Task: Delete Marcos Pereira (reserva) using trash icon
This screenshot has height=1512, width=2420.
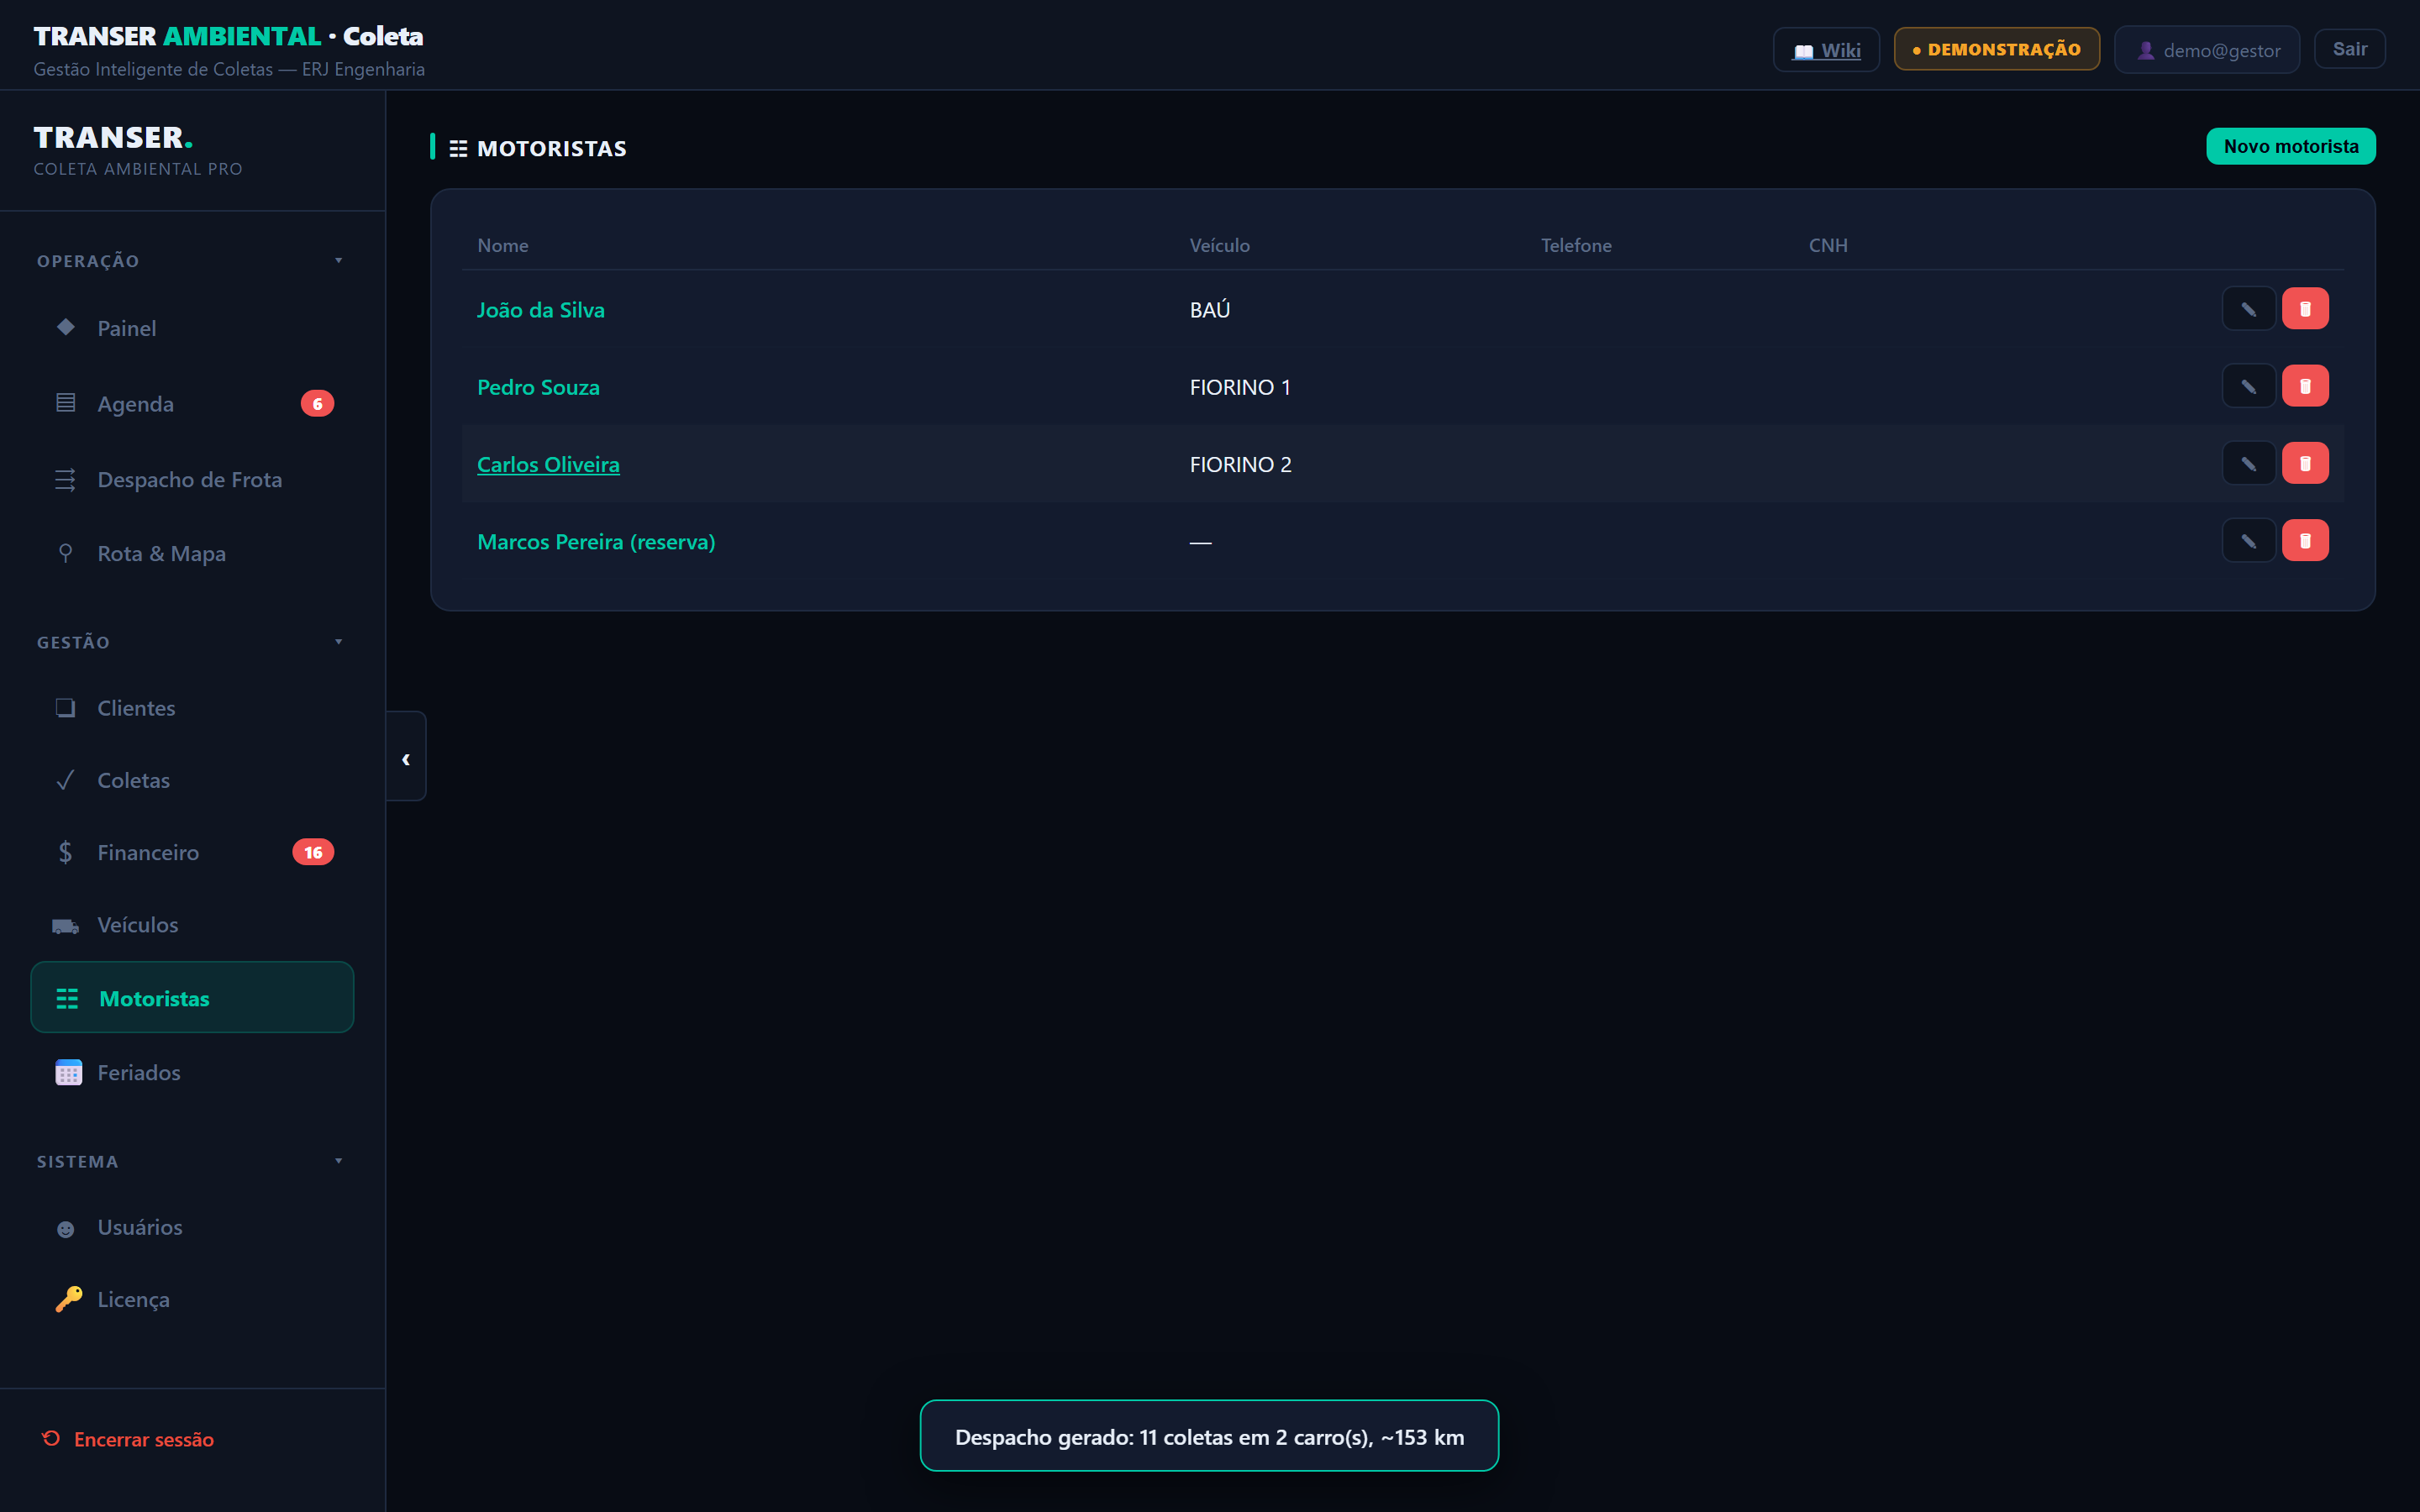Action: [x=2305, y=541]
